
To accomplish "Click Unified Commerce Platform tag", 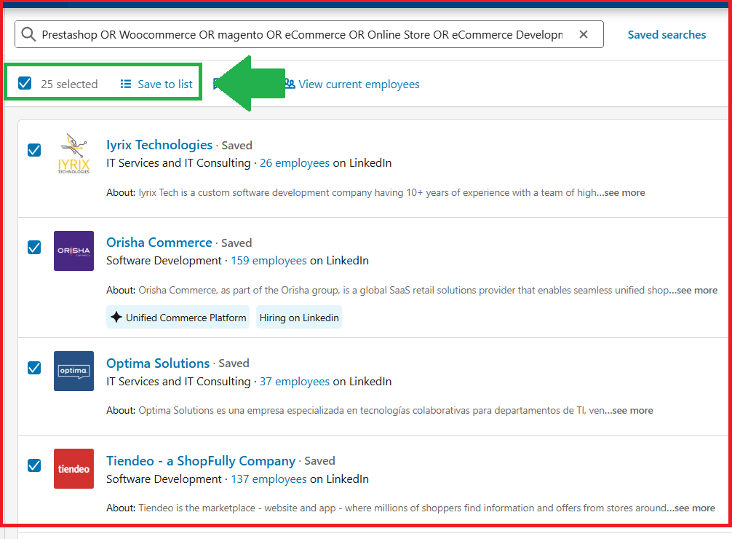I will (178, 318).
